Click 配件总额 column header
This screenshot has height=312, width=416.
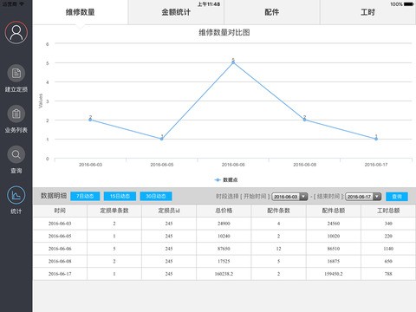point(334,211)
